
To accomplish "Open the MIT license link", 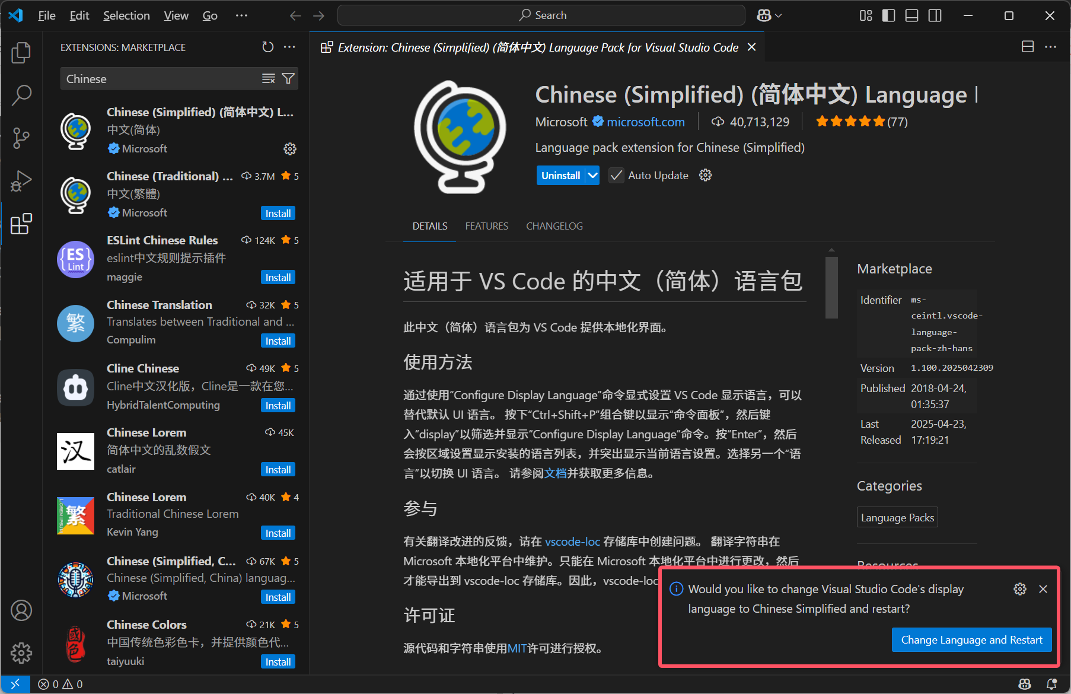I will [x=517, y=648].
